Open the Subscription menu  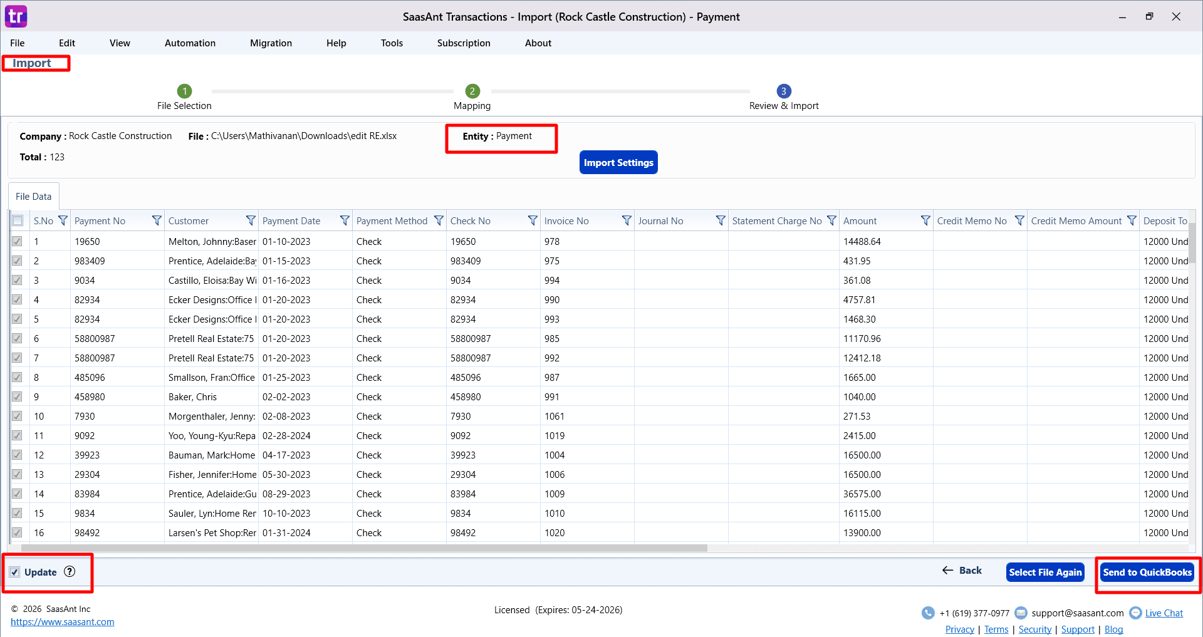464,43
